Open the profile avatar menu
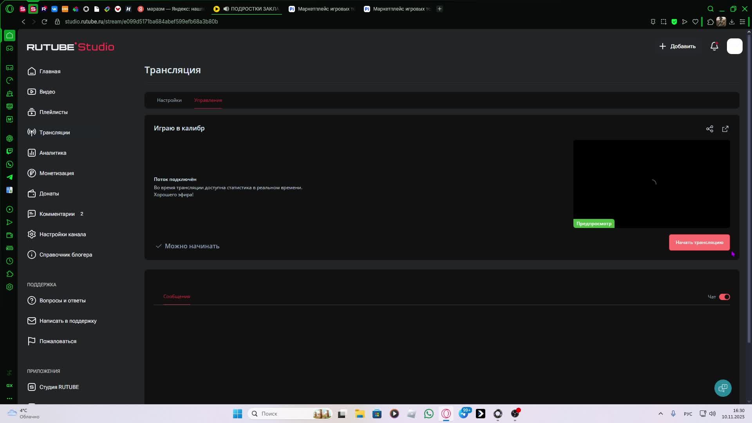 click(x=734, y=46)
